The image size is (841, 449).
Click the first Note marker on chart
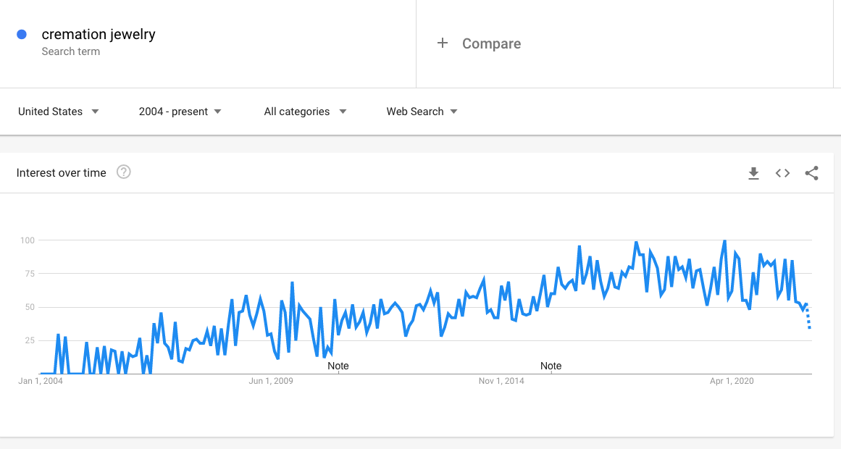(x=338, y=366)
